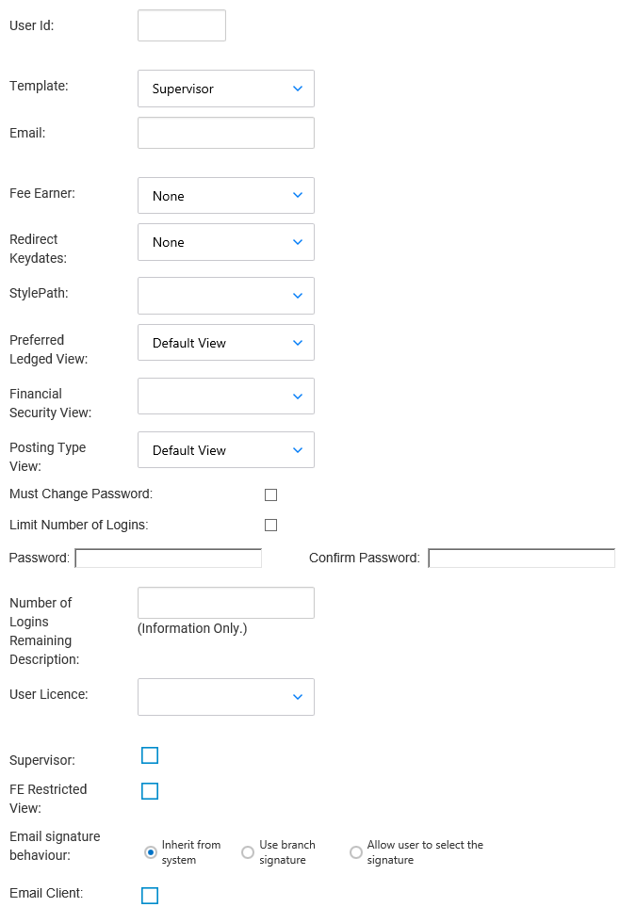Enable the Email Client checkbox
The height and width of the screenshot is (907, 620).
click(150, 896)
